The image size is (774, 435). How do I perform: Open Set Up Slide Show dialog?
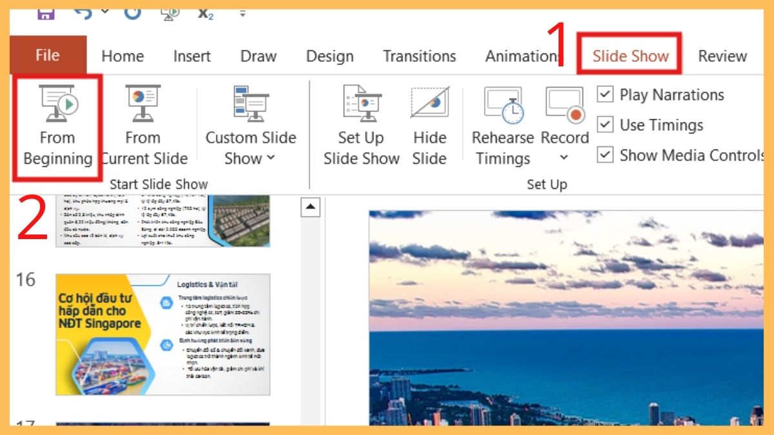[361, 126]
